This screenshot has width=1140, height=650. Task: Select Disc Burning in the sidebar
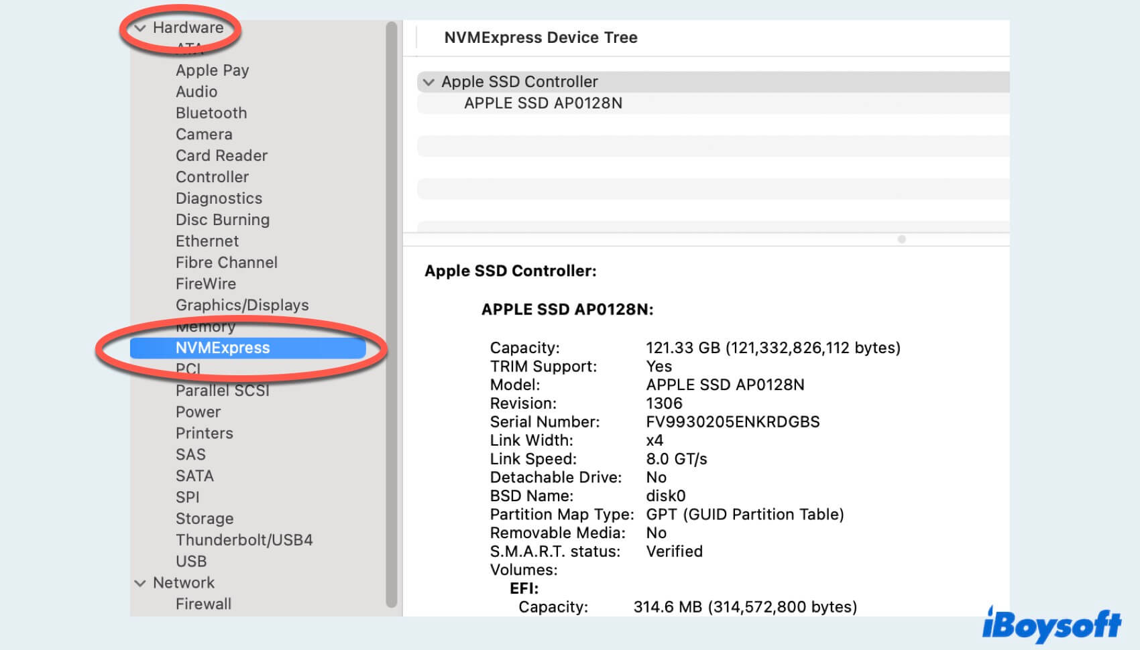coord(223,220)
